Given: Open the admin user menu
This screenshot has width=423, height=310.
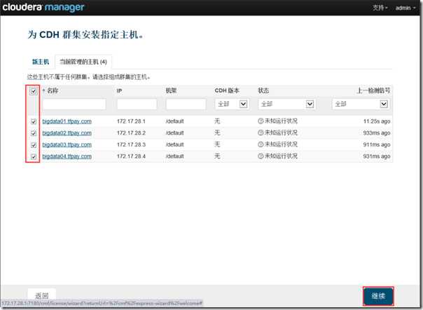Looking at the screenshot, I should [405, 8].
